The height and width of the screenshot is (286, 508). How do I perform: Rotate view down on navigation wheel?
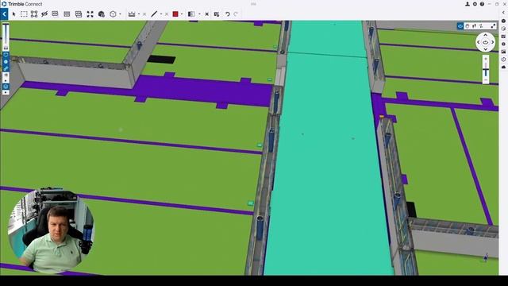tap(485, 49)
